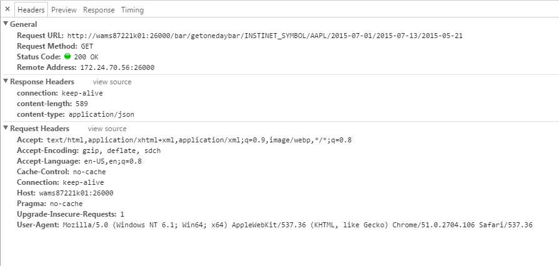The width and height of the screenshot is (559, 266).
Task: Click the Remote Address value
Action: [117, 67]
